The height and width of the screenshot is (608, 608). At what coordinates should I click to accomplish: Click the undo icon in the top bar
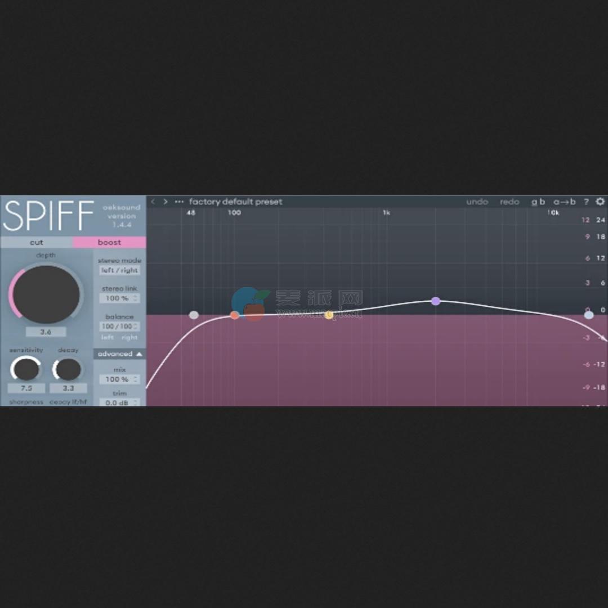477,202
